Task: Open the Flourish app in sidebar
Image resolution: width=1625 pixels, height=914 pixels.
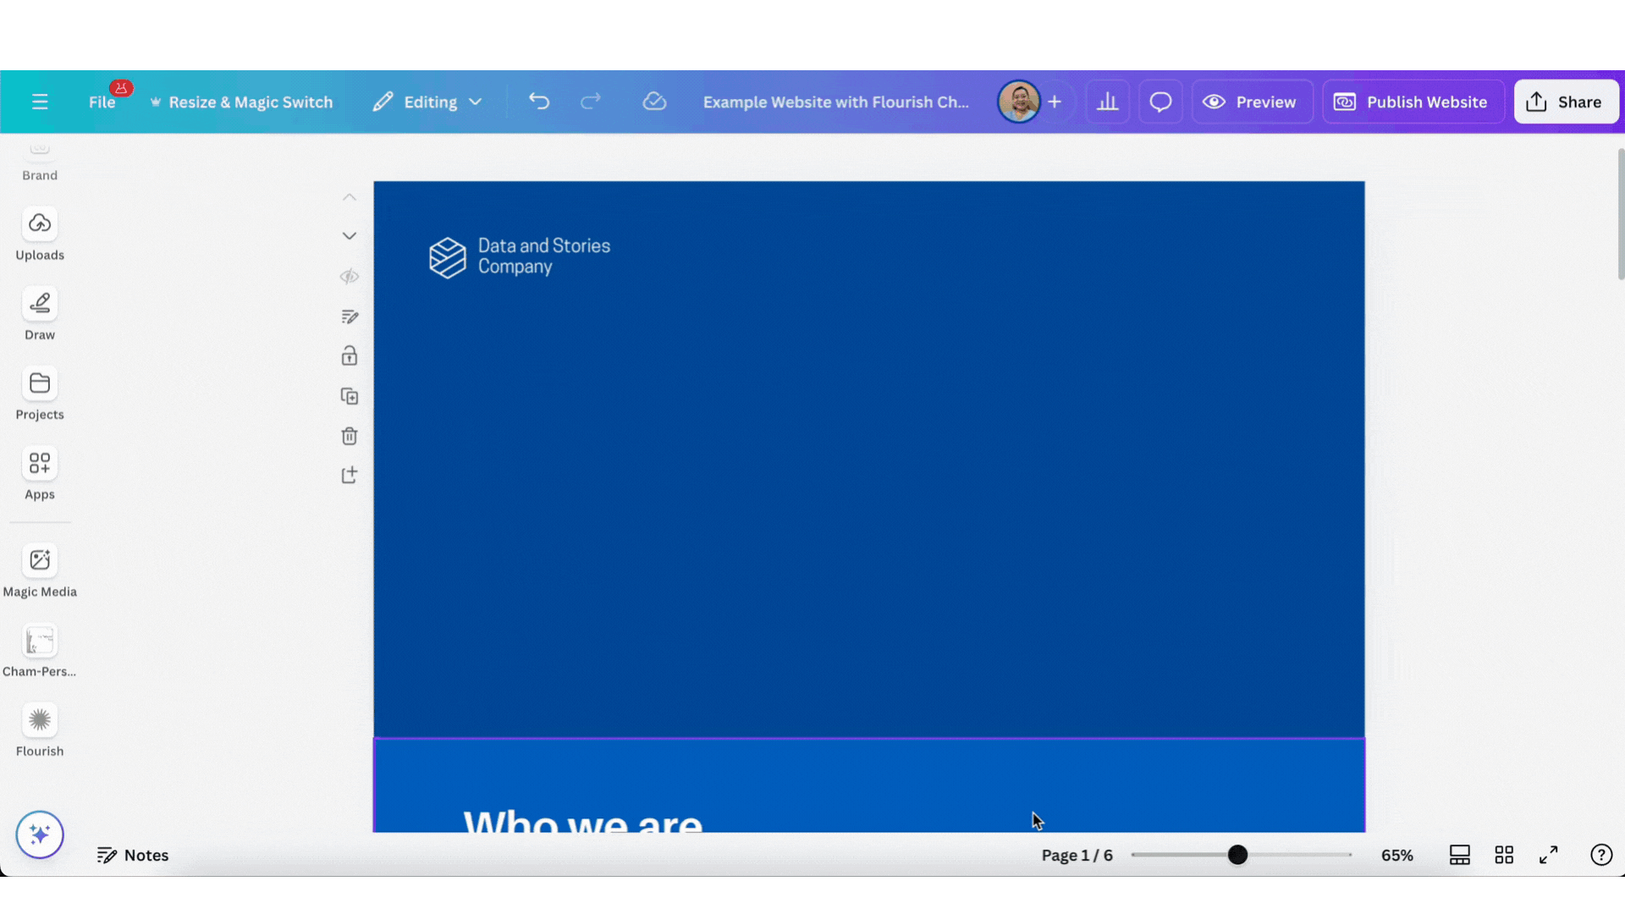Action: [x=40, y=728]
